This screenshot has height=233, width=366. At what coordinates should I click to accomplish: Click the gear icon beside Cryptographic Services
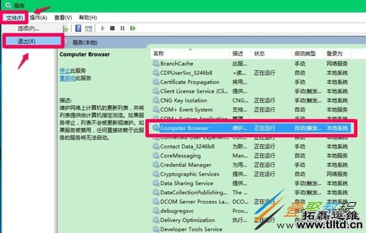click(x=156, y=174)
